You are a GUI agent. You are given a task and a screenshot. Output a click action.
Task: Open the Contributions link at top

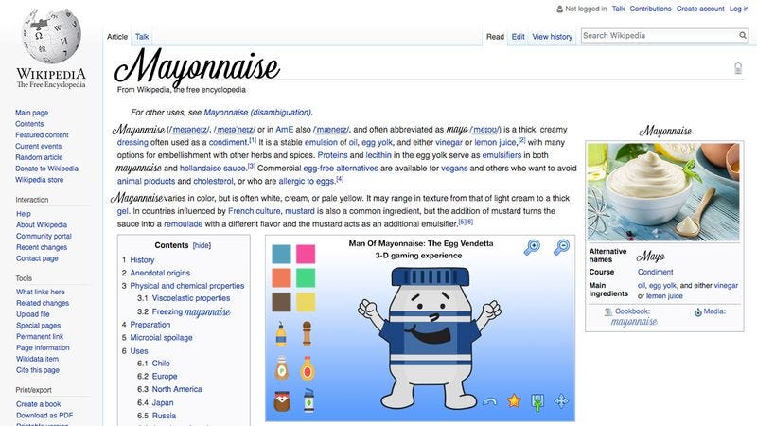click(650, 9)
